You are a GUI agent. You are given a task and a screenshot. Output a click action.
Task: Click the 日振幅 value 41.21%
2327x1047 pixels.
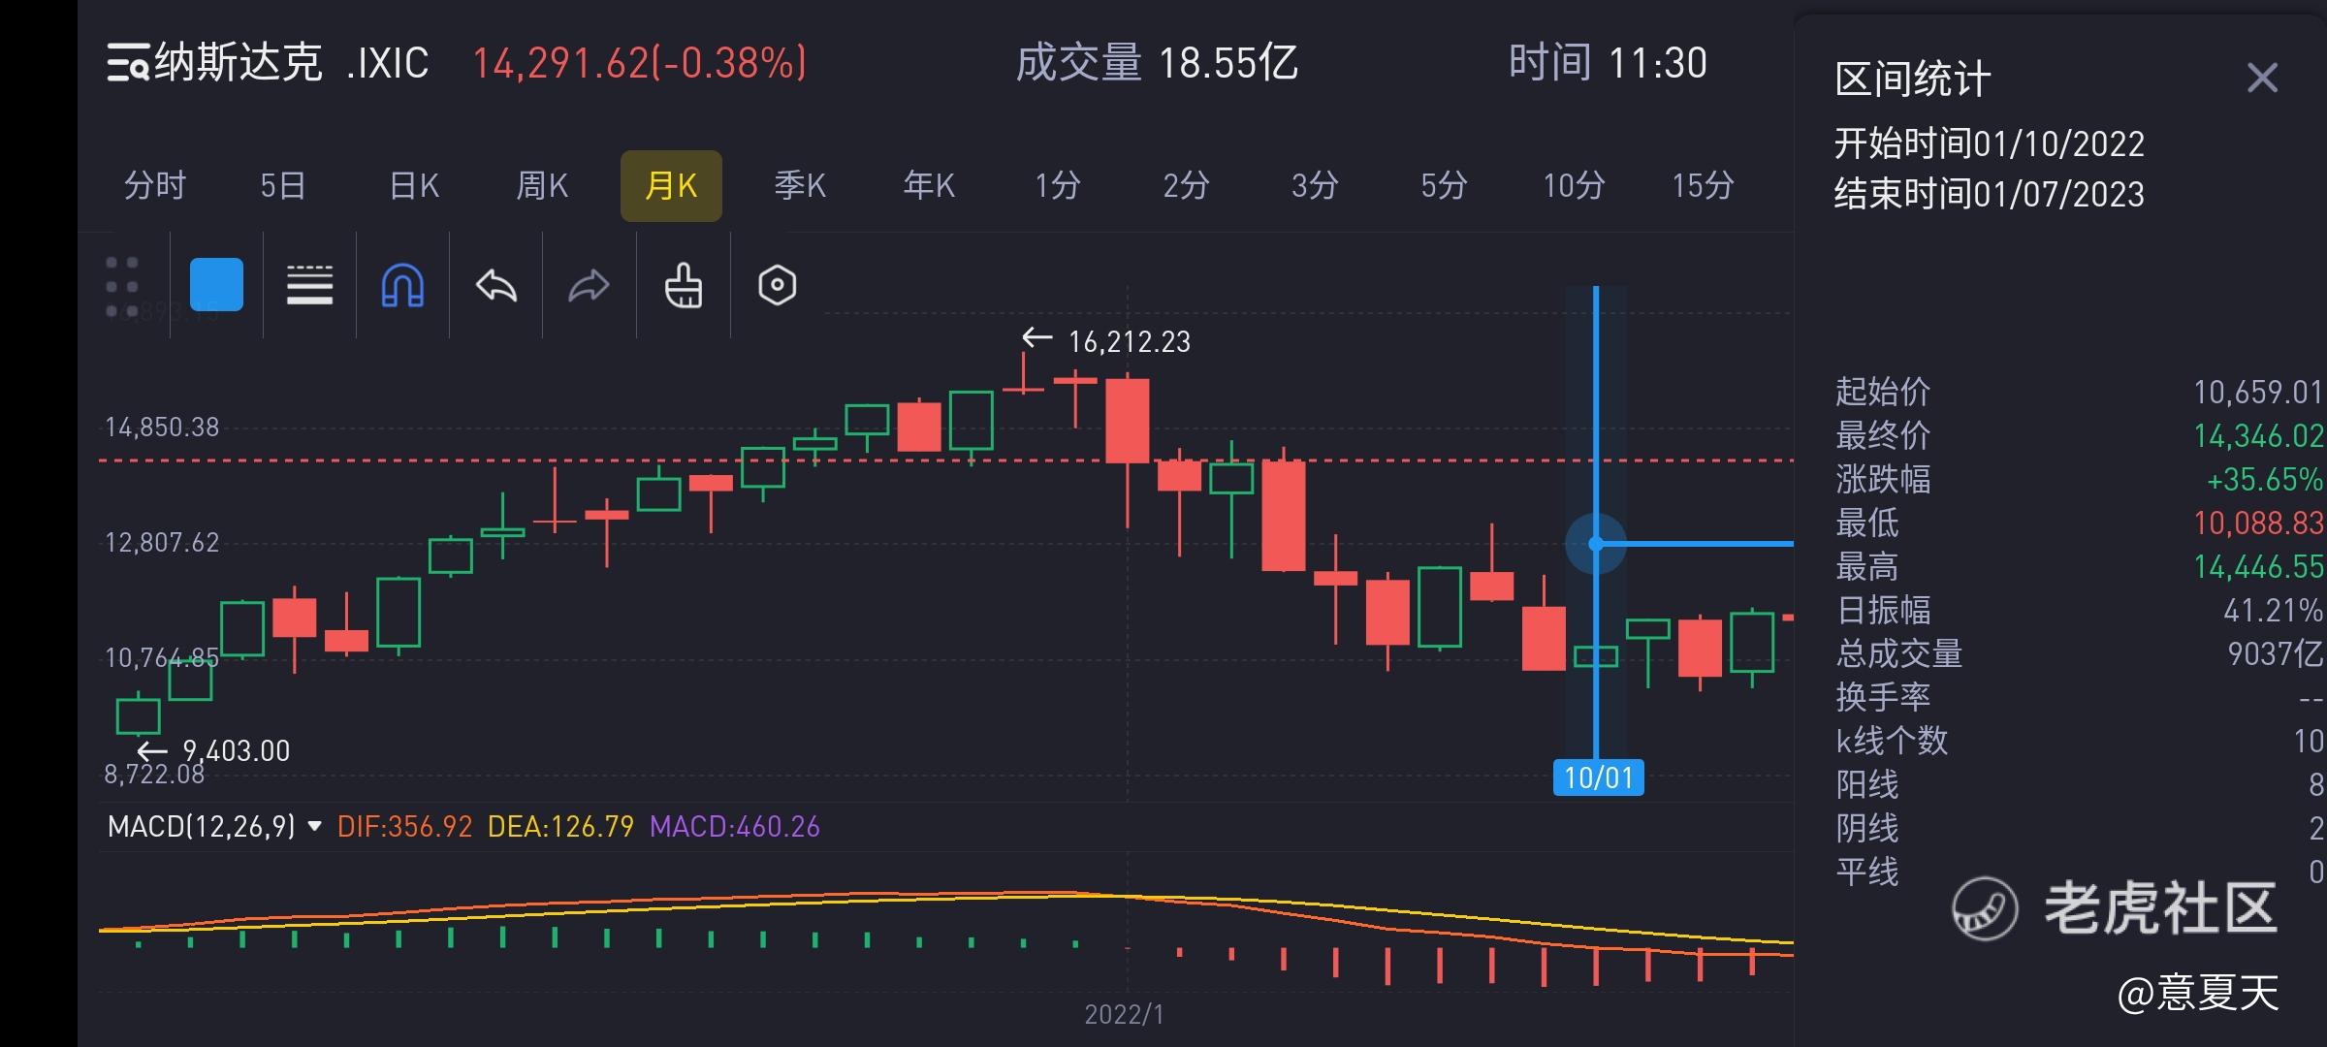2273,610
